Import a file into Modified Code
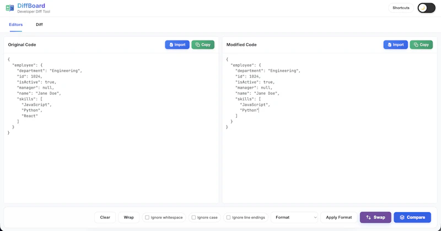 click(x=395, y=45)
